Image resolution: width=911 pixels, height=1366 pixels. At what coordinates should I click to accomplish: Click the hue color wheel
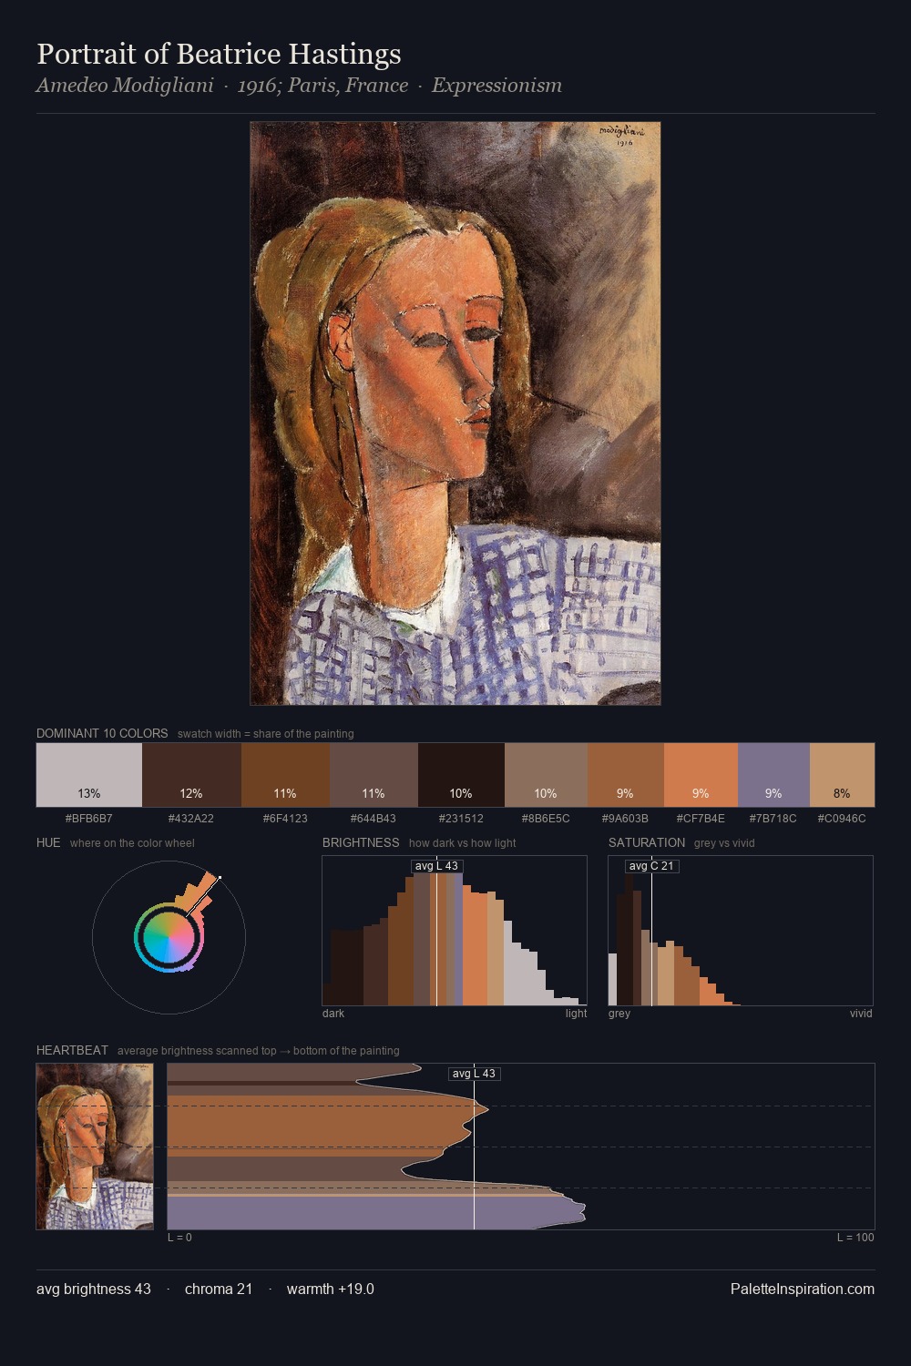169,937
